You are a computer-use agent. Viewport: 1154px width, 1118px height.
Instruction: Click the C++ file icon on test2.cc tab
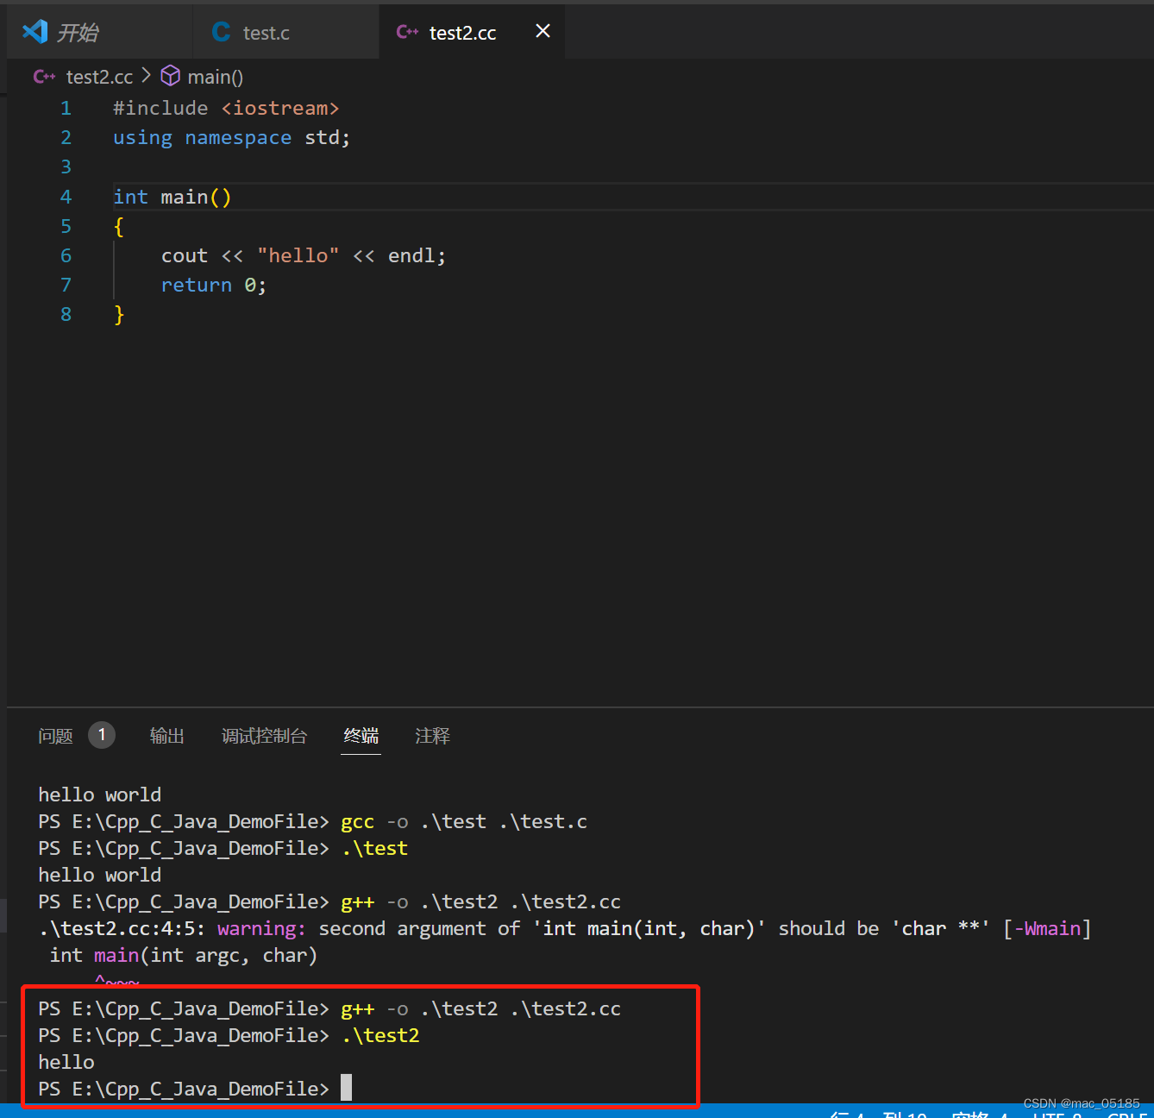click(407, 32)
